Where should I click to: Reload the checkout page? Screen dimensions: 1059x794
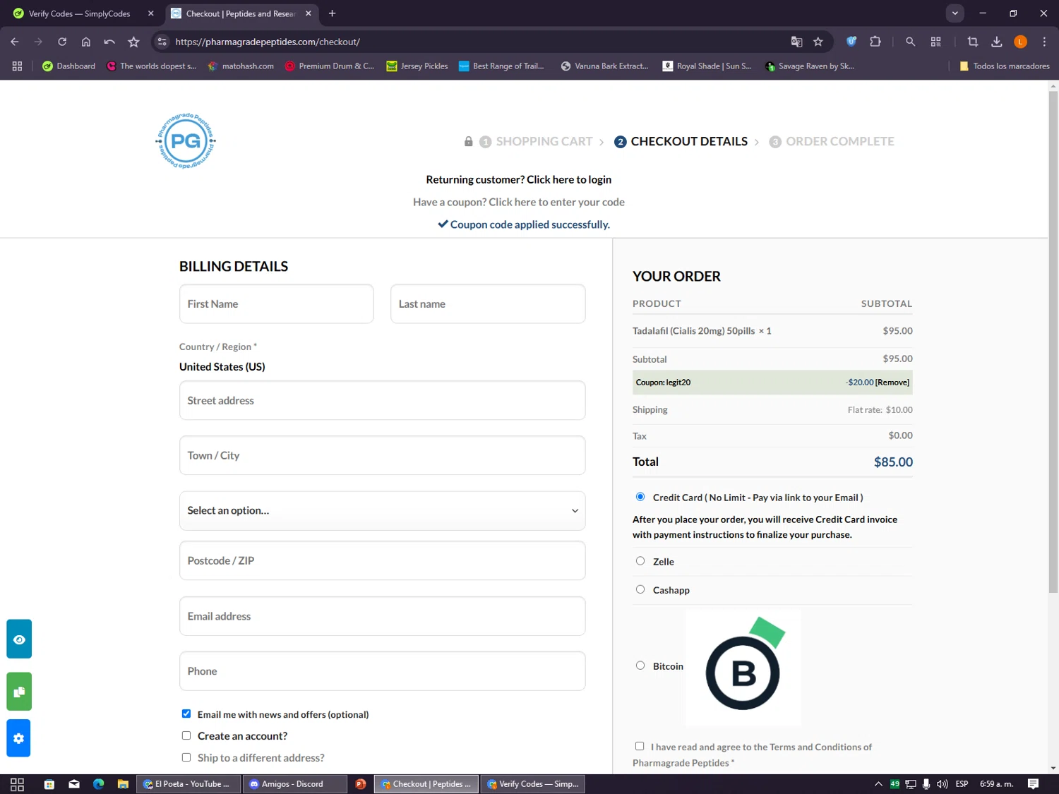point(62,42)
